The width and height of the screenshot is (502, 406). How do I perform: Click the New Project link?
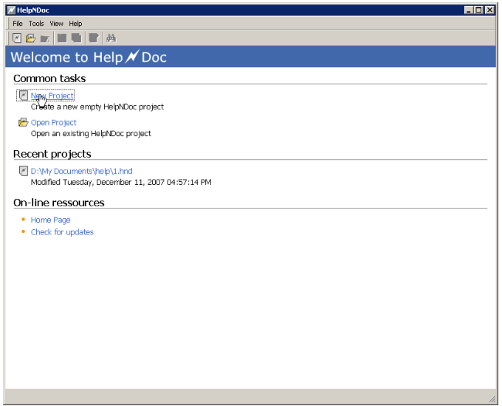tap(52, 95)
